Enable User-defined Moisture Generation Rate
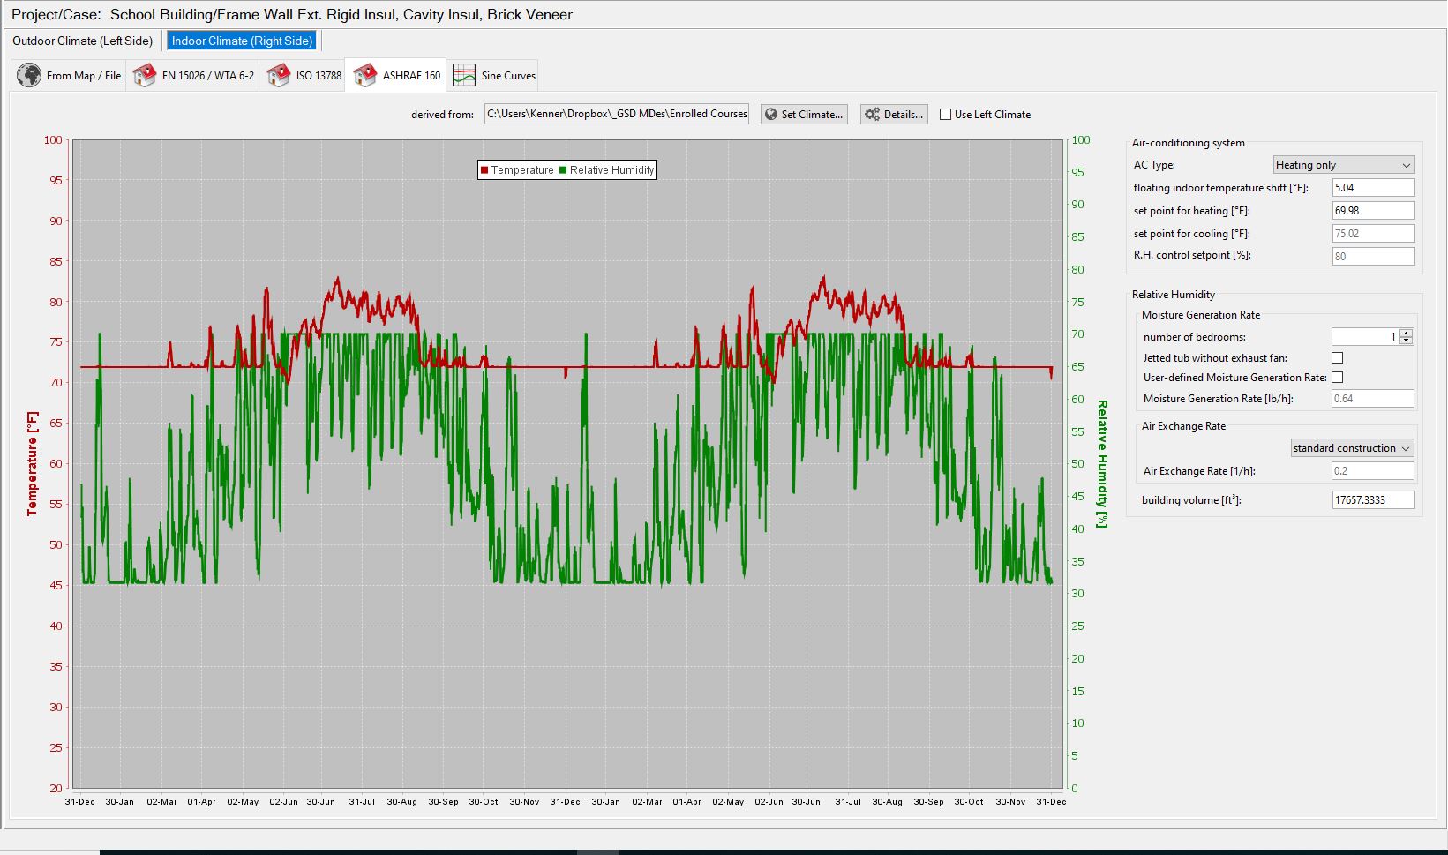Screen dimensions: 1448x855 tap(1338, 377)
